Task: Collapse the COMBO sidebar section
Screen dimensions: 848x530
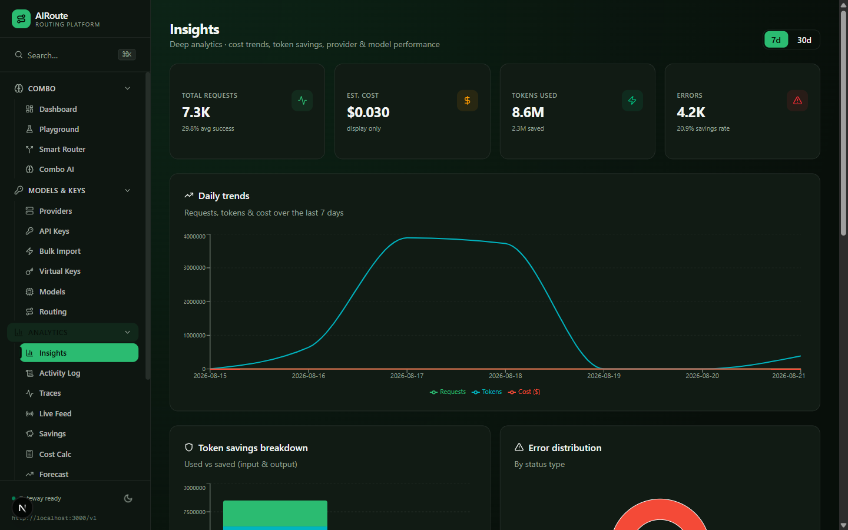Action: coord(128,88)
